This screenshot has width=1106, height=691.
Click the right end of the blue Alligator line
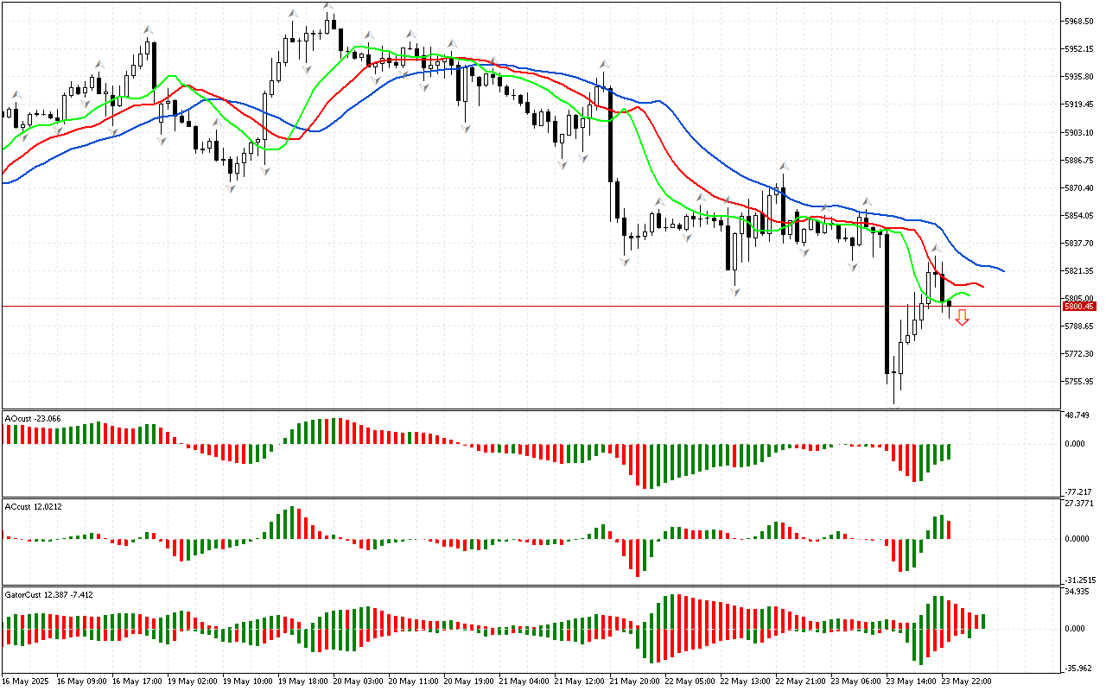point(1002,270)
